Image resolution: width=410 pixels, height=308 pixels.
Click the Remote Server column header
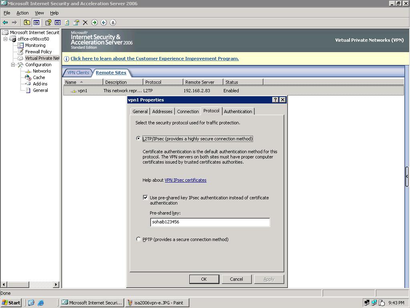(203, 82)
